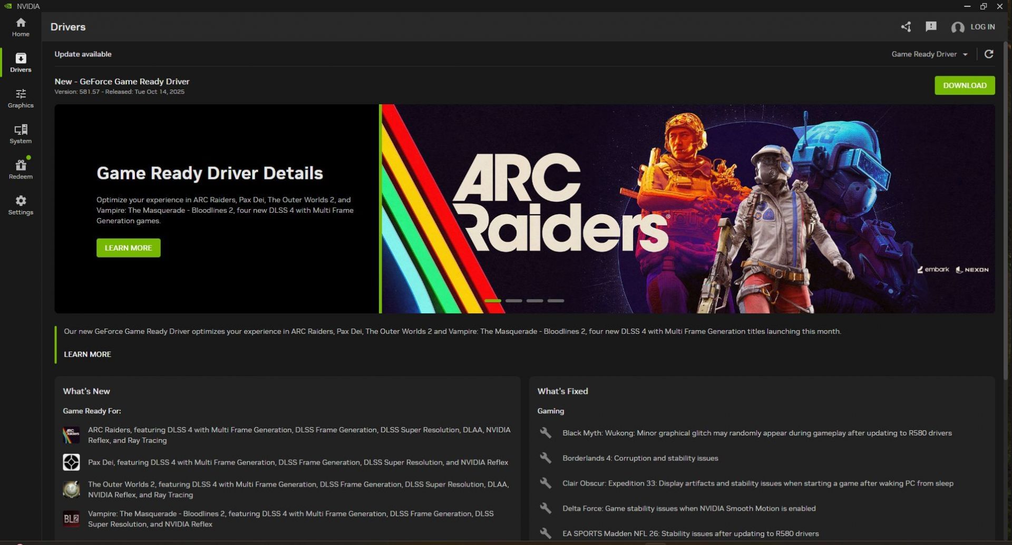Image resolution: width=1012 pixels, height=545 pixels.
Task: Click the share icon in header
Action: (906, 27)
